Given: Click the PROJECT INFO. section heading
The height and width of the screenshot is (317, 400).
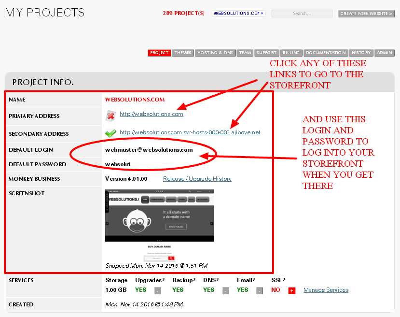Looking at the screenshot, I should (43, 82).
